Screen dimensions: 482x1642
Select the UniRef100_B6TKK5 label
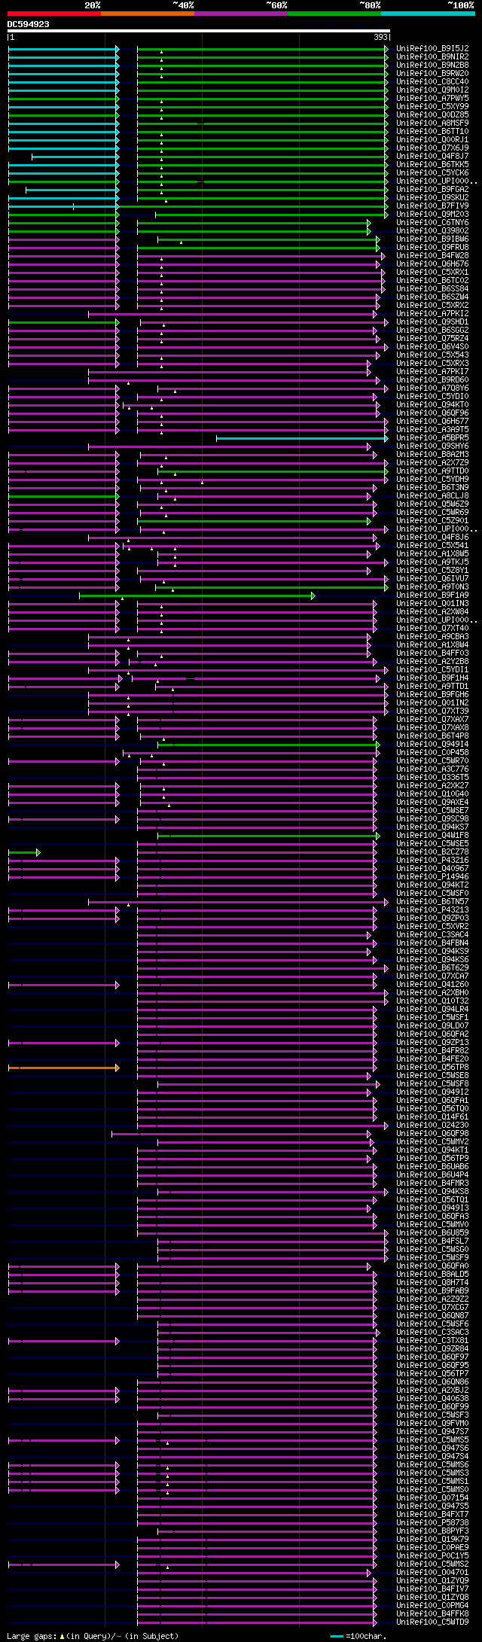[432, 164]
